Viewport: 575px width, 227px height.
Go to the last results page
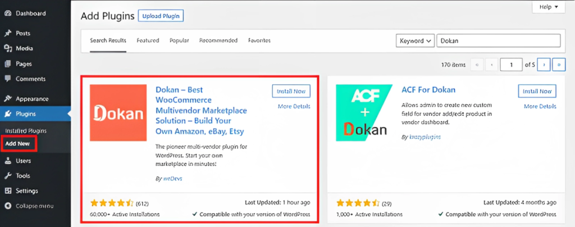(x=559, y=65)
